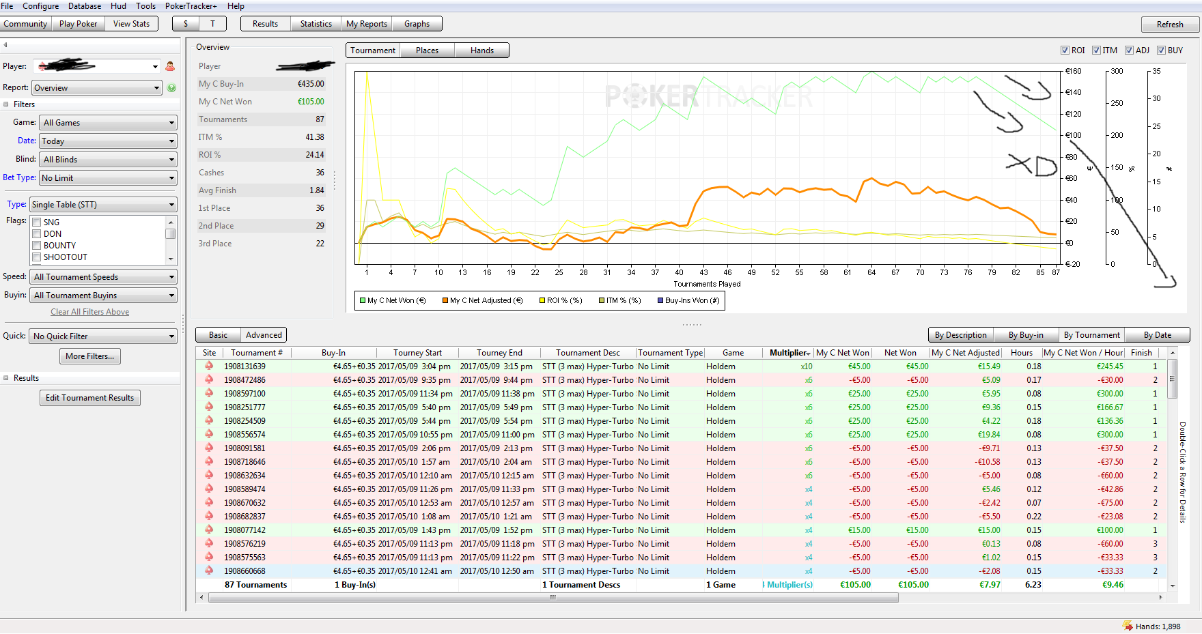
Task: Click the My C Net Won legend swatch
Action: (x=363, y=300)
